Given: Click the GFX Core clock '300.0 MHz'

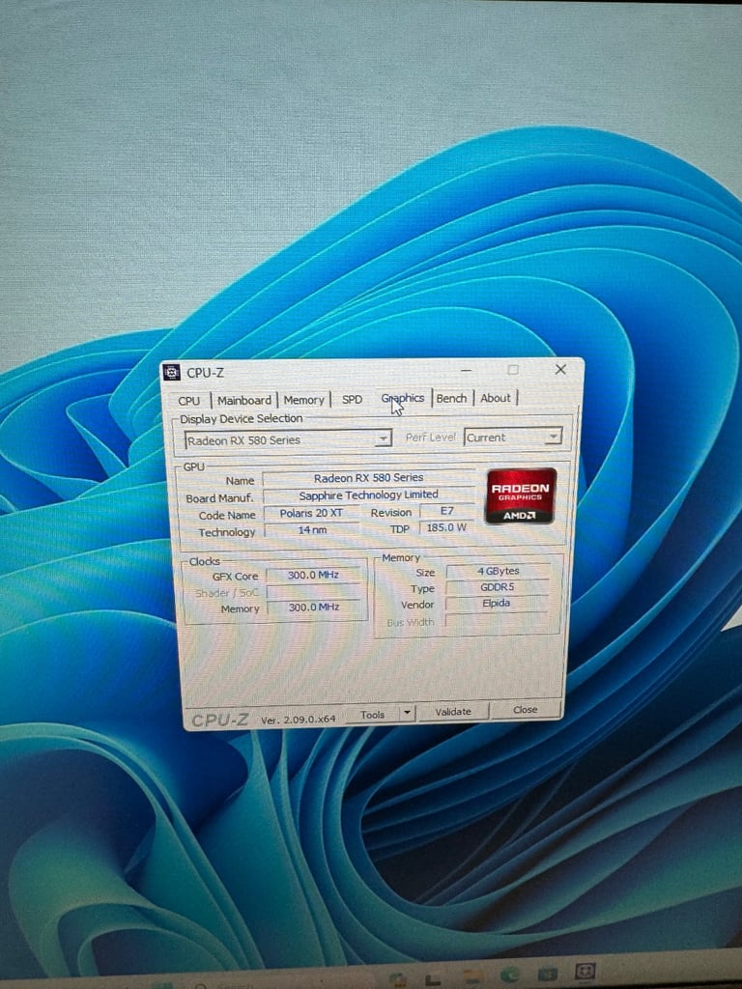Looking at the screenshot, I should click(314, 575).
